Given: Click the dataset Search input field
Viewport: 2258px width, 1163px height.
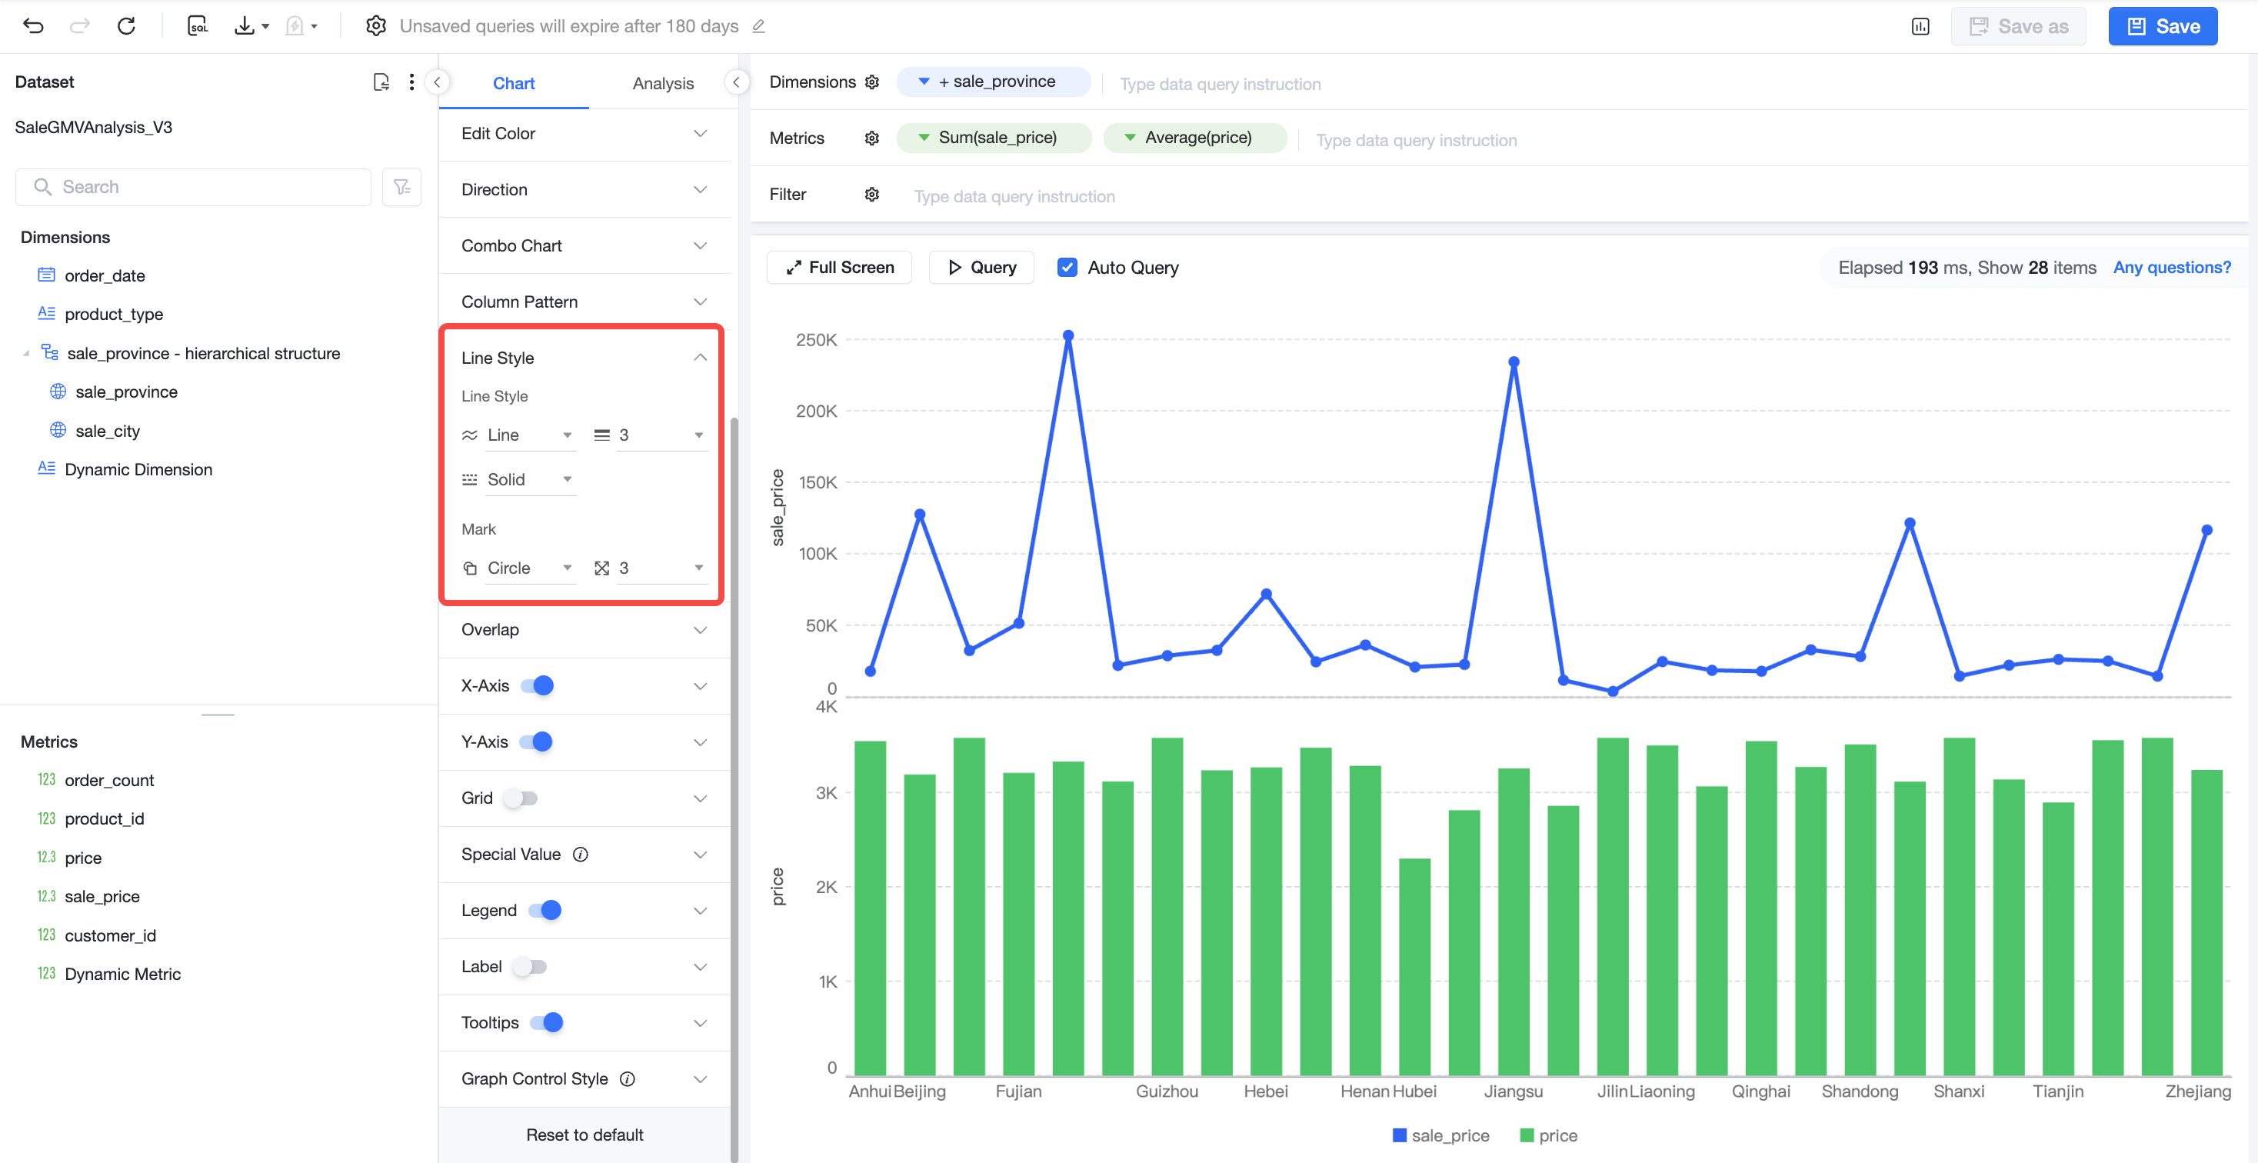Looking at the screenshot, I should coord(194,187).
